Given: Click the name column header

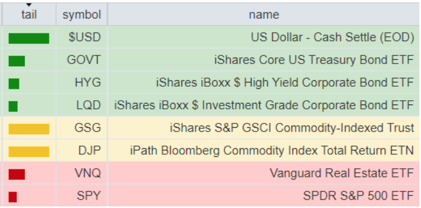Looking at the screenshot, I should coord(263,15).
